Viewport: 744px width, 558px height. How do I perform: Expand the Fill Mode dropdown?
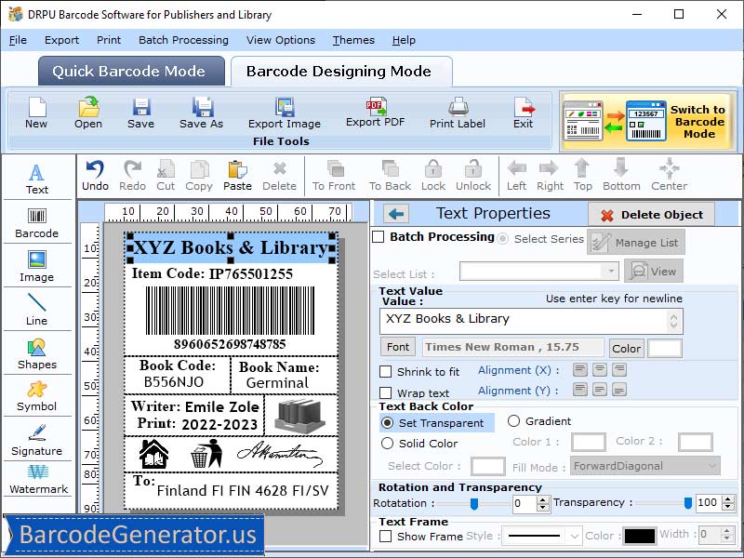(645, 466)
